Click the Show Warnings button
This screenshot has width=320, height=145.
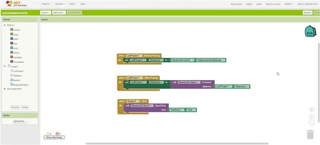54,137
